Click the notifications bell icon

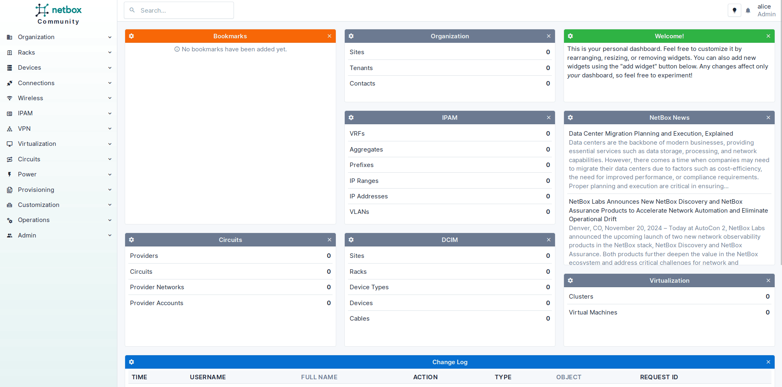[748, 11]
